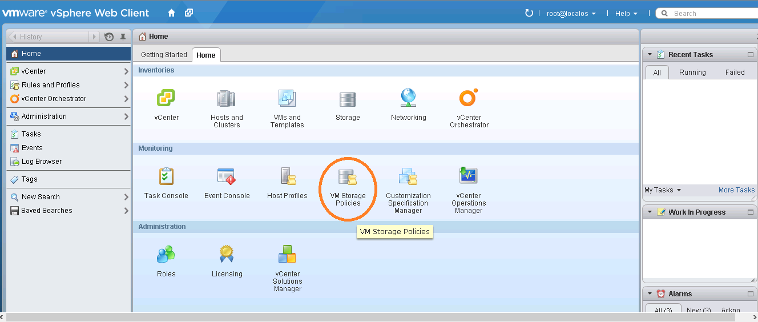Open the vCenter inventory icon
The width and height of the screenshot is (758, 322).
[166, 99]
